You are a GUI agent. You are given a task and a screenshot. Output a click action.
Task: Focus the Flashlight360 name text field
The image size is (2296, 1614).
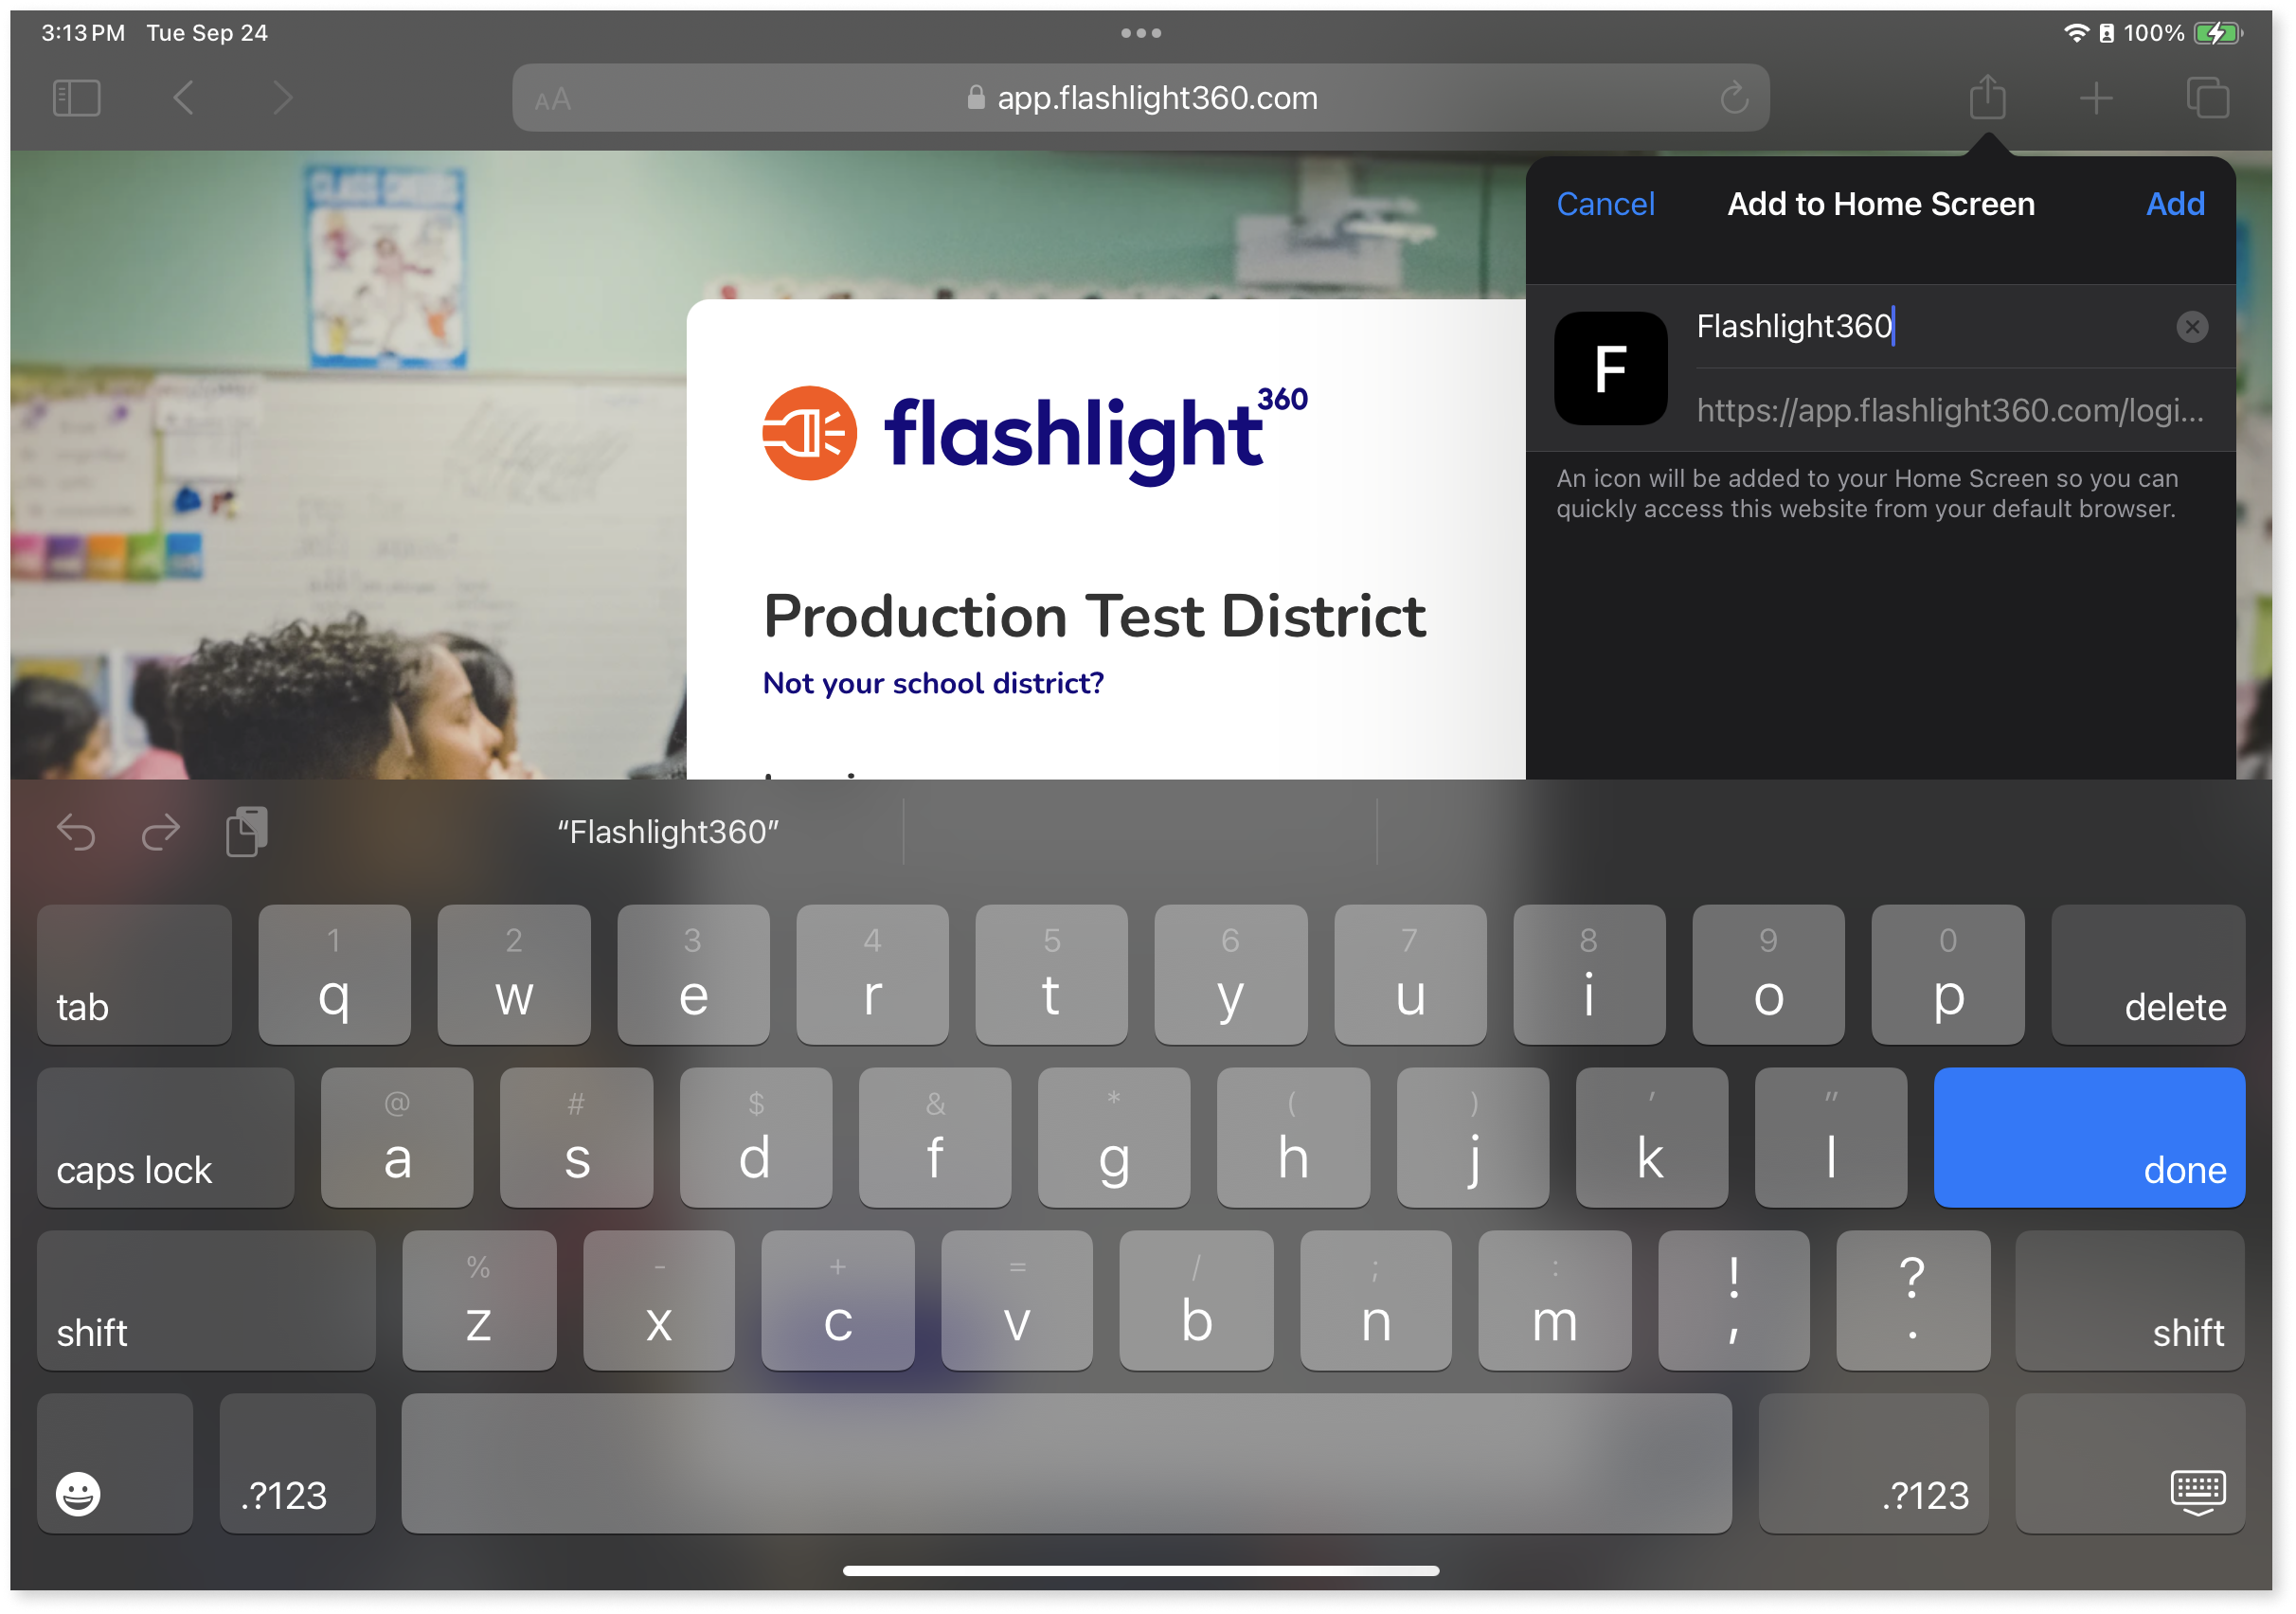[1930, 327]
